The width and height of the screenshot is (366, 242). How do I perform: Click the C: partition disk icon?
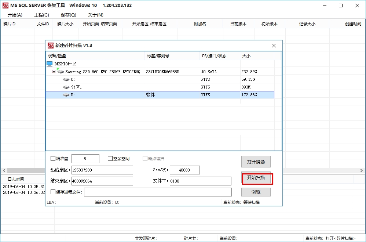pos(66,79)
